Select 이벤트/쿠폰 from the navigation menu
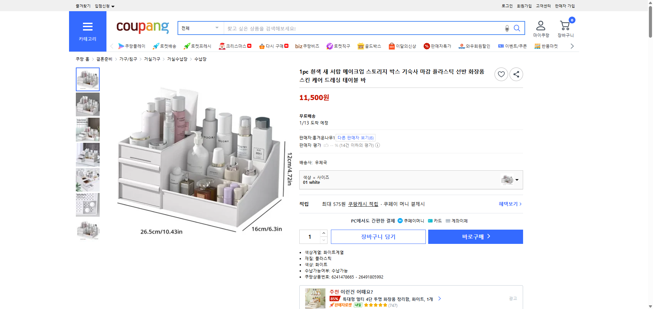The height and width of the screenshot is (309, 653). point(512,46)
